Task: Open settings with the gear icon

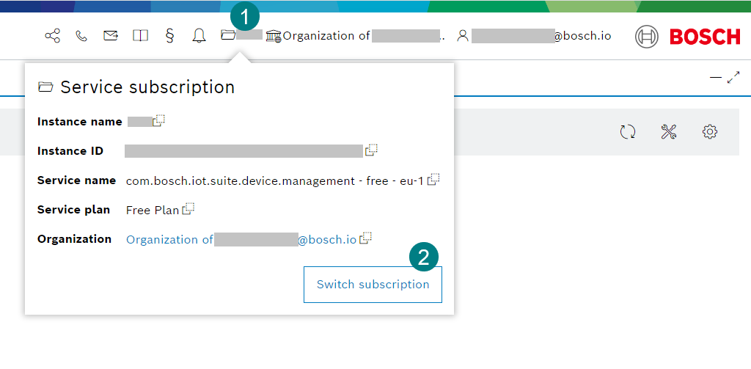Action: pos(709,132)
